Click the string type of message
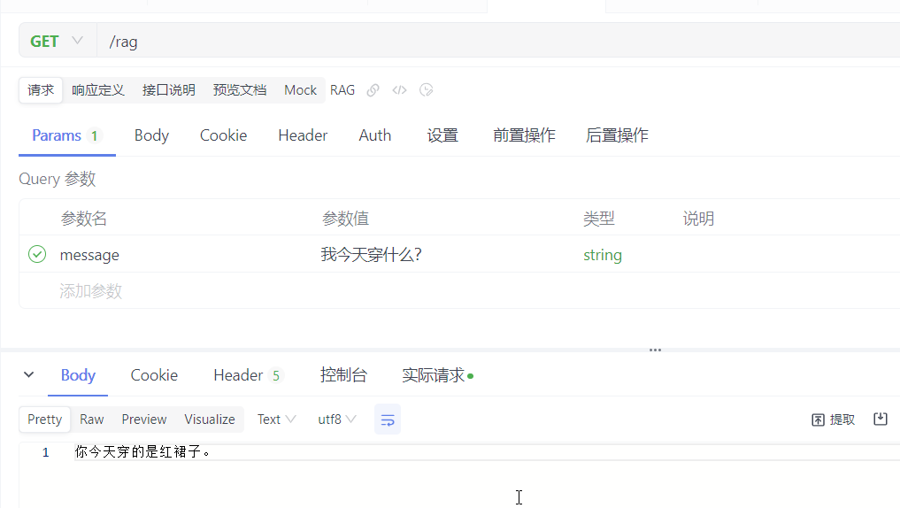The height and width of the screenshot is (508, 900). point(603,255)
